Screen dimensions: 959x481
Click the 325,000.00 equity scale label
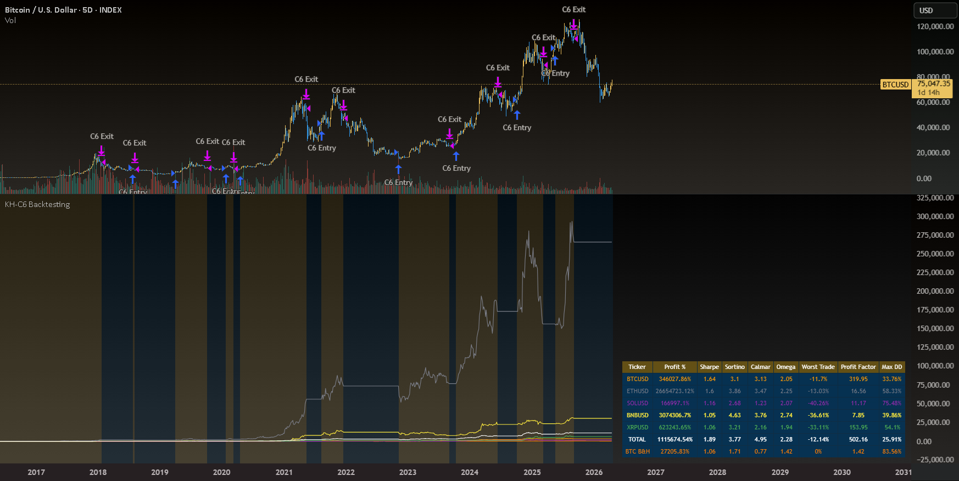(935, 198)
